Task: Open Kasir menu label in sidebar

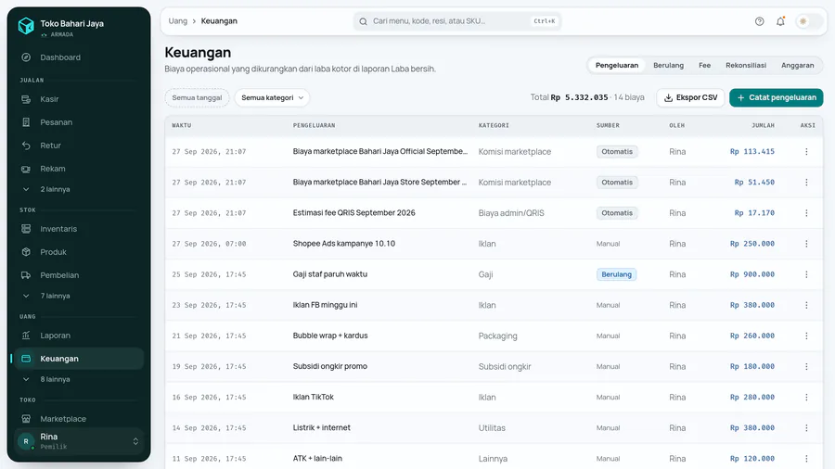Action: [49, 99]
